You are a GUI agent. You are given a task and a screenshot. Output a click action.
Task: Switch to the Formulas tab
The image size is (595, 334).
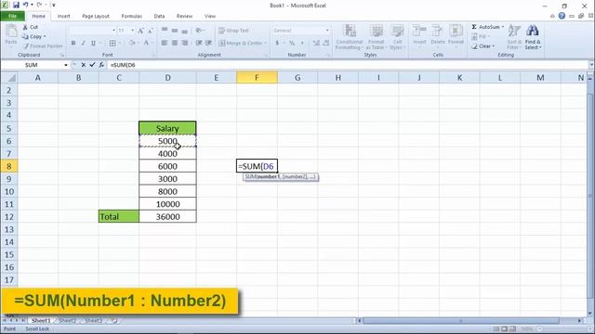[131, 17]
